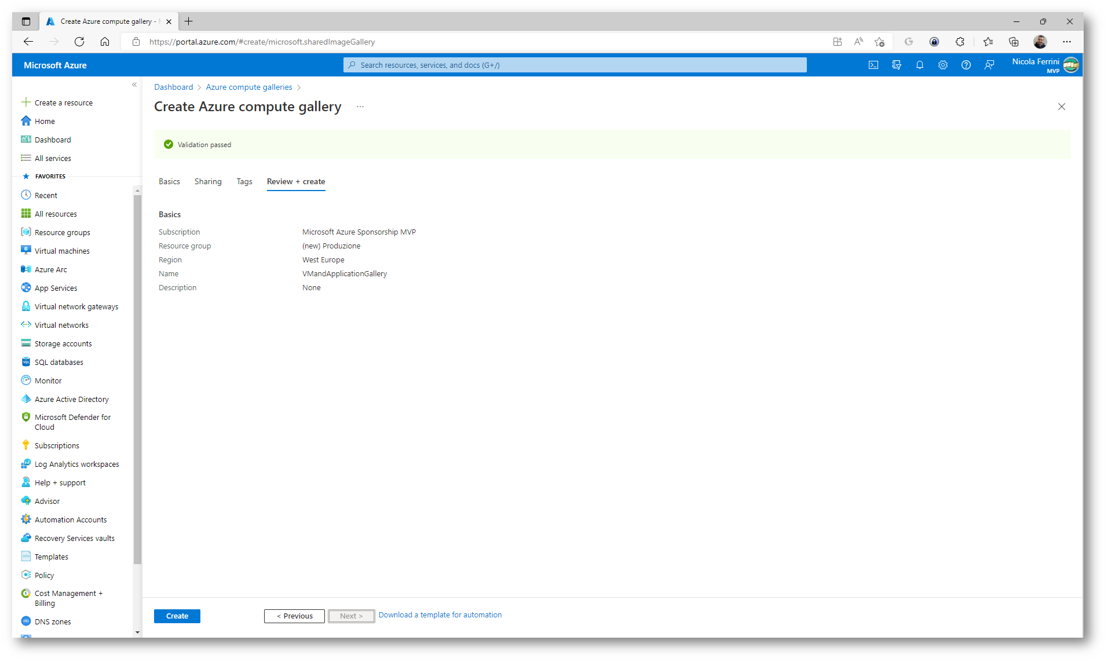Open the browser home button

click(x=105, y=42)
